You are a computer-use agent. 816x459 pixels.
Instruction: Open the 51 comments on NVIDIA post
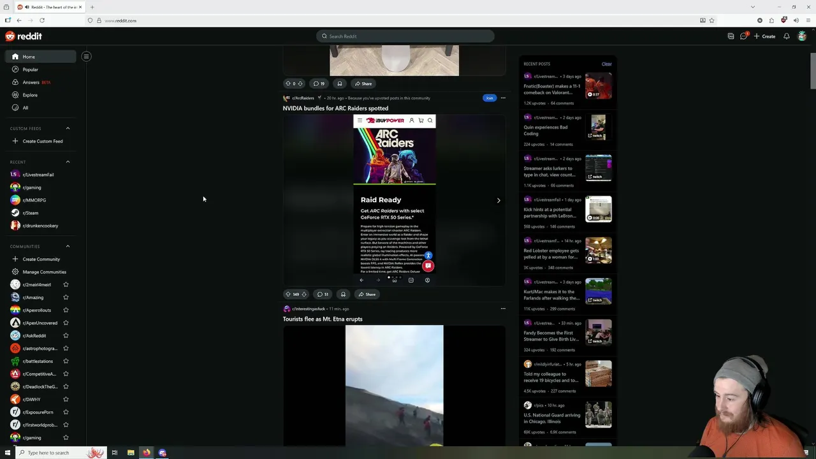(323, 295)
